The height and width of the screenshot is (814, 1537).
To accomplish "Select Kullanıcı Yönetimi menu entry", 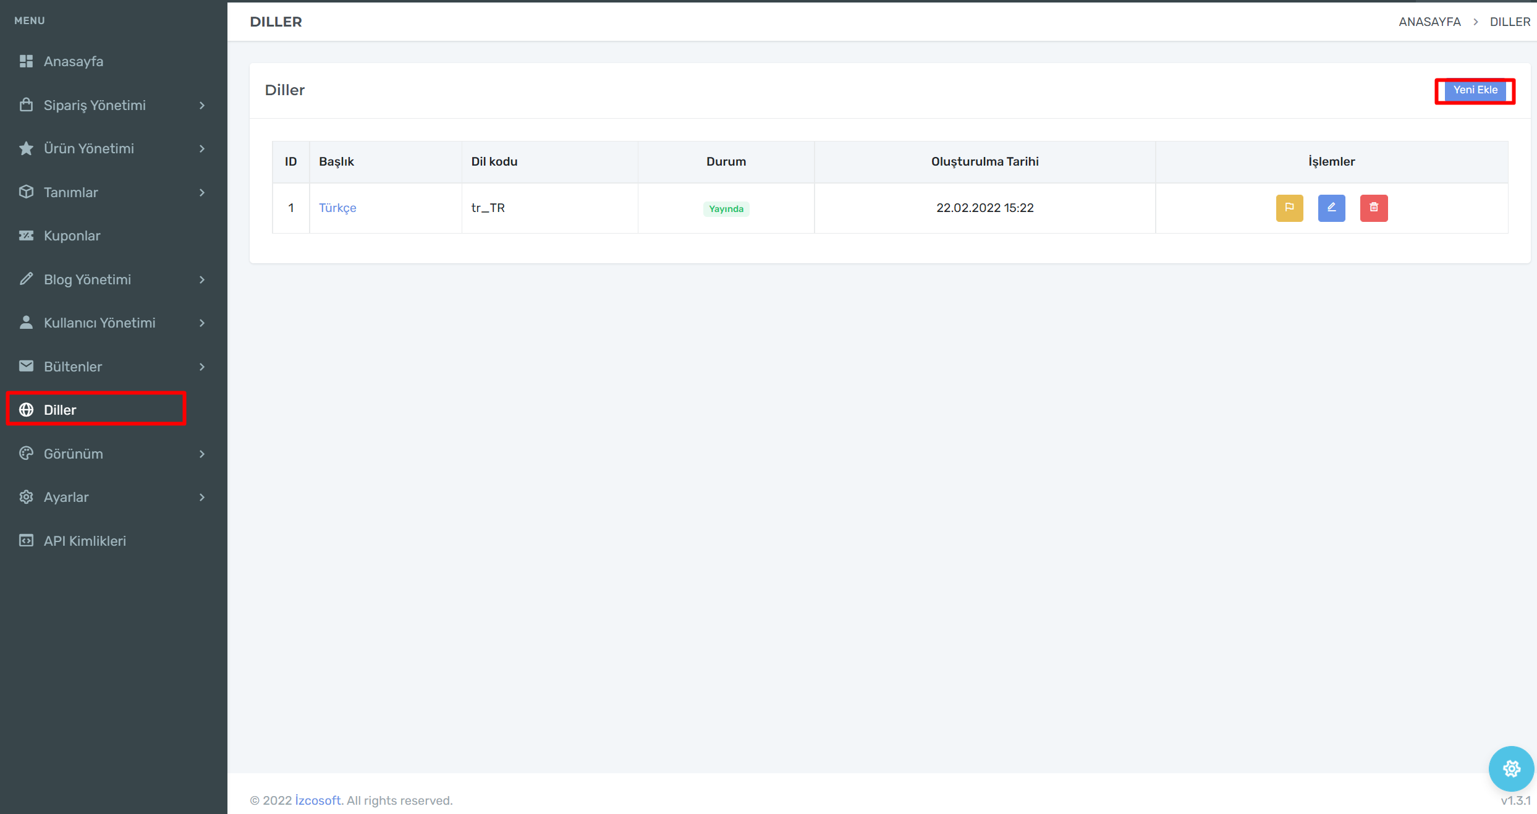I will (x=100, y=323).
